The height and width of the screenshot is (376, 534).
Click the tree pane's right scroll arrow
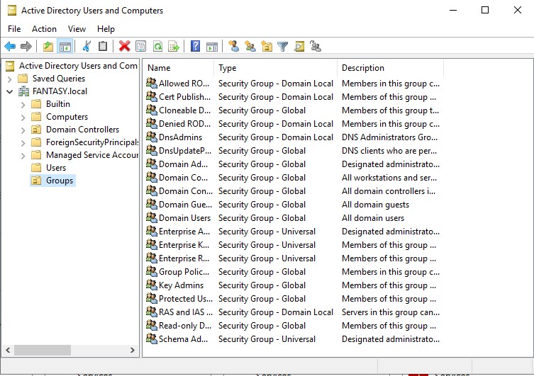coord(133,350)
